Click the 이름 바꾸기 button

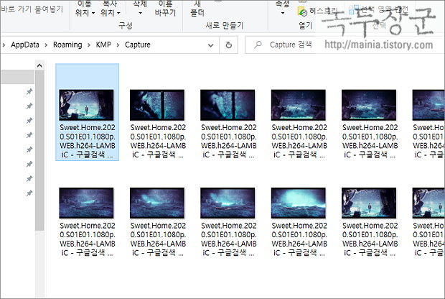coord(165,8)
